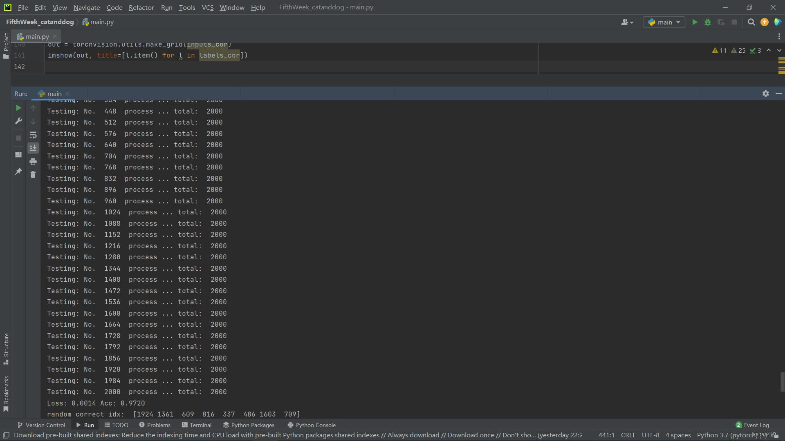Clear console output with trash icon
785x441 pixels.
33,175
